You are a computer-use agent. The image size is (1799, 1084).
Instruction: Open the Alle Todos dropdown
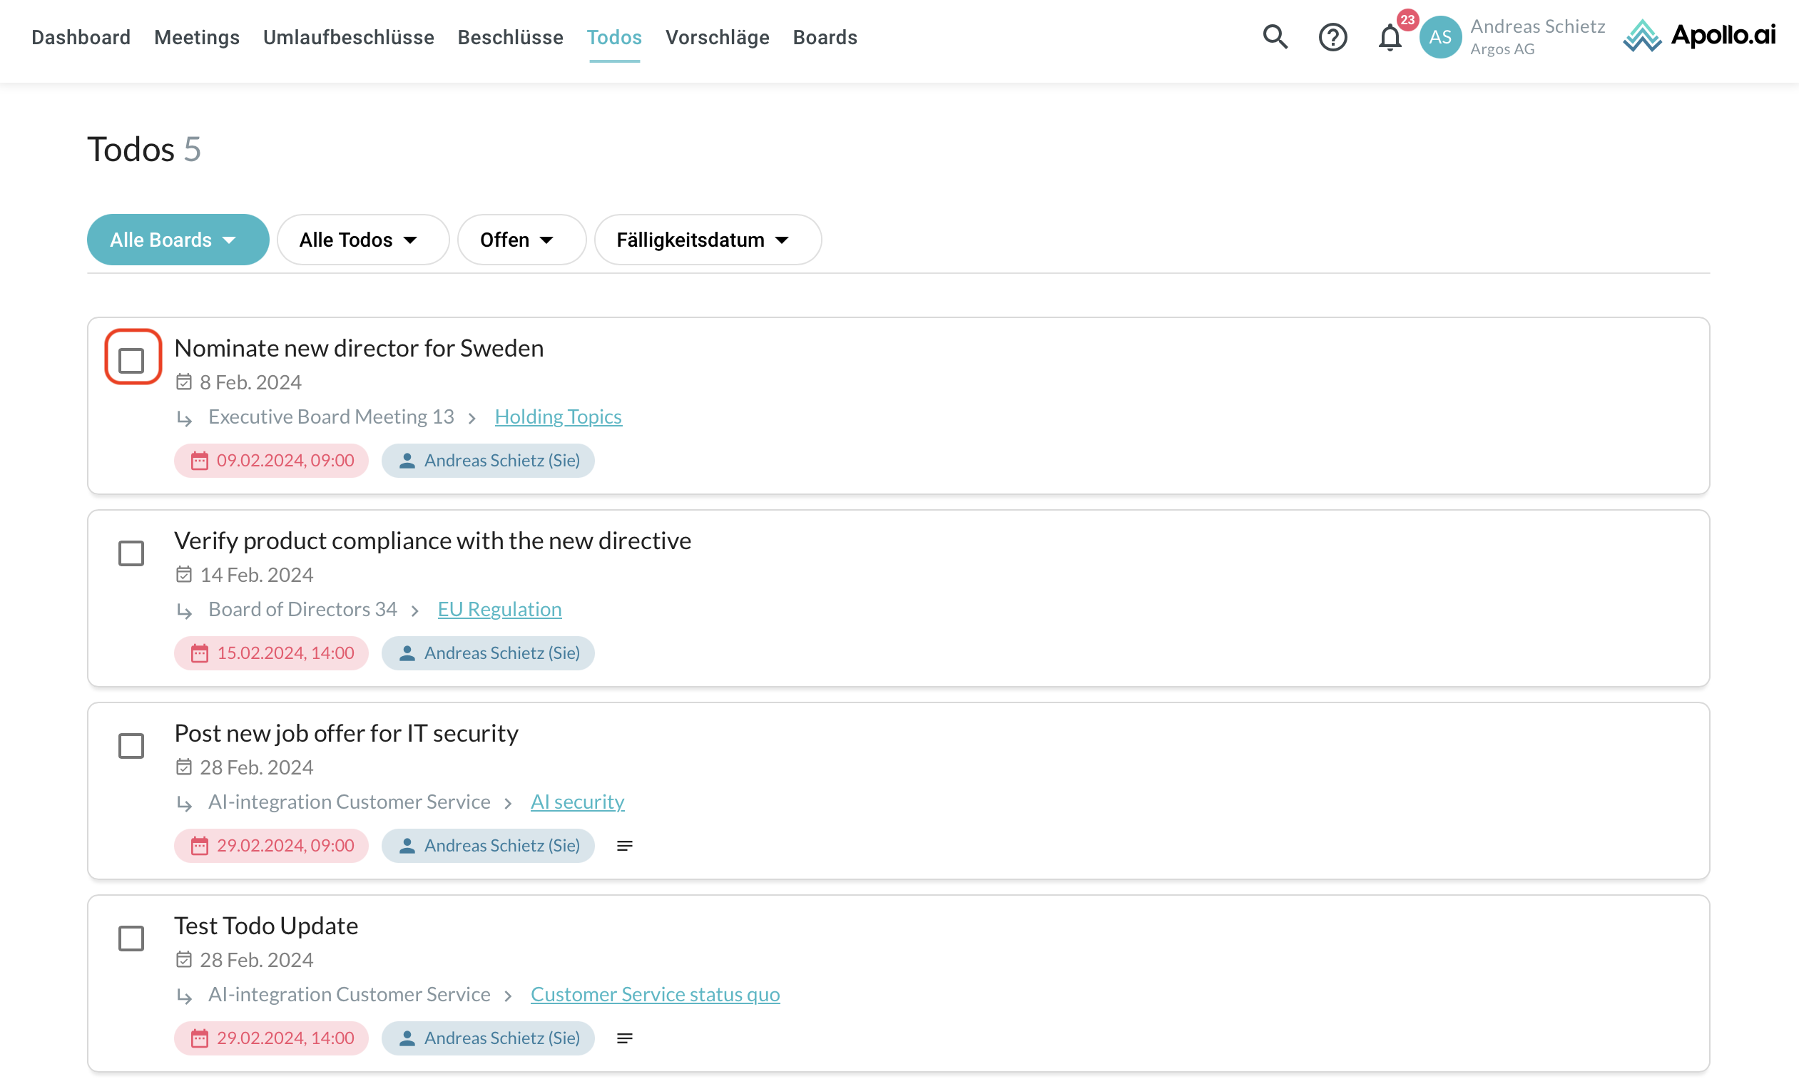point(362,240)
